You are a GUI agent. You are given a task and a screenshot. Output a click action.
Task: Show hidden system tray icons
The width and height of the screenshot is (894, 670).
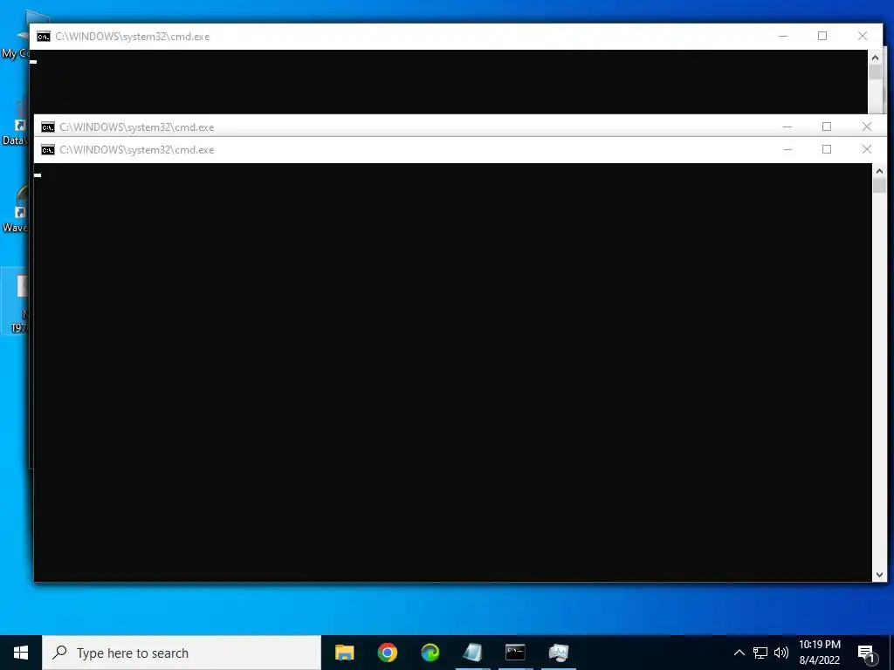(739, 653)
